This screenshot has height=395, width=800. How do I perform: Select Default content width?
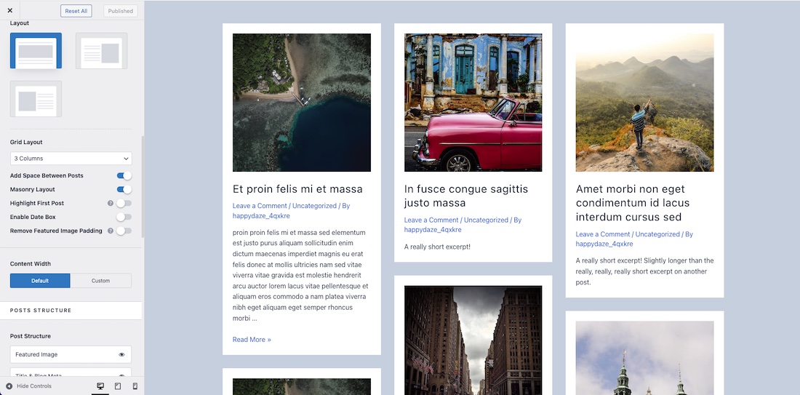[x=40, y=281]
